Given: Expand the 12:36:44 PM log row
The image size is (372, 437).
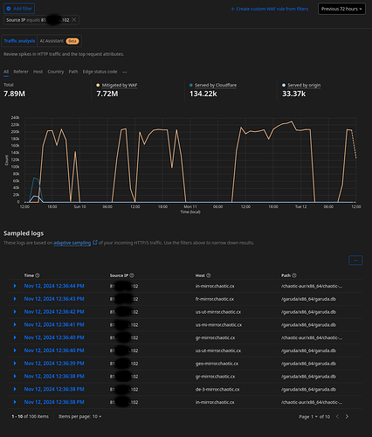Looking at the screenshot, I should [15, 286].
